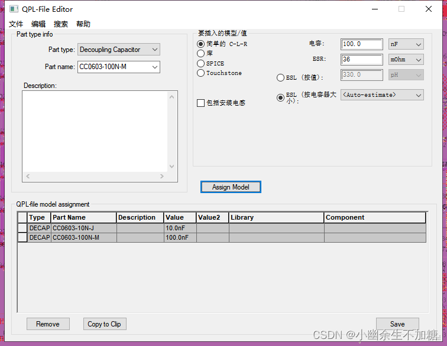Click the Remove button
Image resolution: width=447 pixels, height=346 pixels.
[x=48, y=324]
